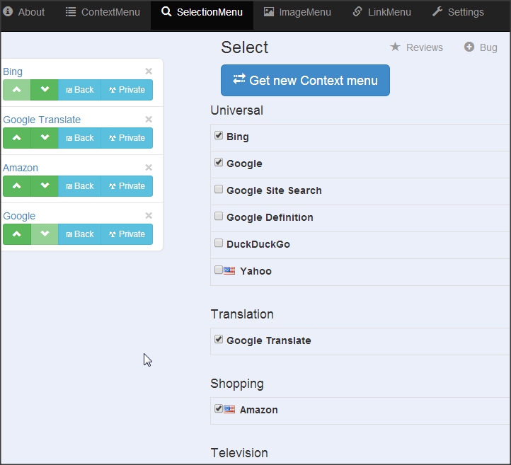Image resolution: width=511 pixels, height=465 pixels.
Task: Uncheck the Bing checkbox under Universal
Action: (219, 136)
